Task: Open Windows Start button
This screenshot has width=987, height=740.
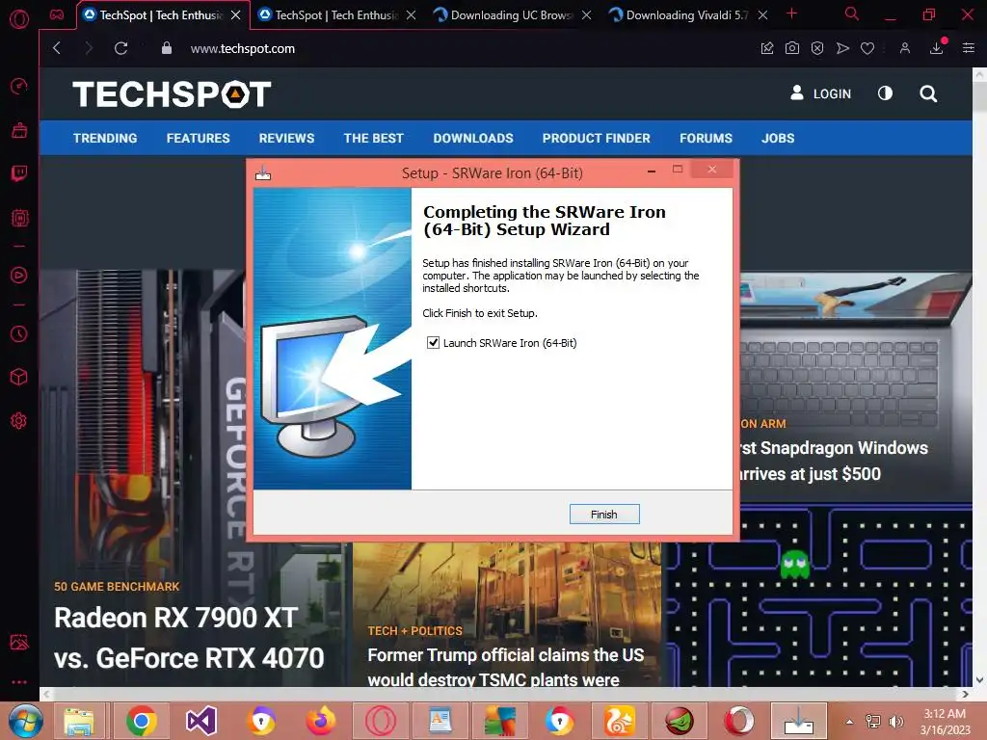Action: tap(26, 721)
